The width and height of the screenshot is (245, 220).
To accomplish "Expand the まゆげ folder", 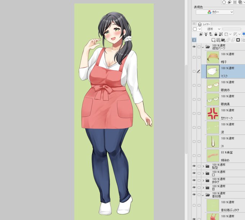I will point(203,180).
